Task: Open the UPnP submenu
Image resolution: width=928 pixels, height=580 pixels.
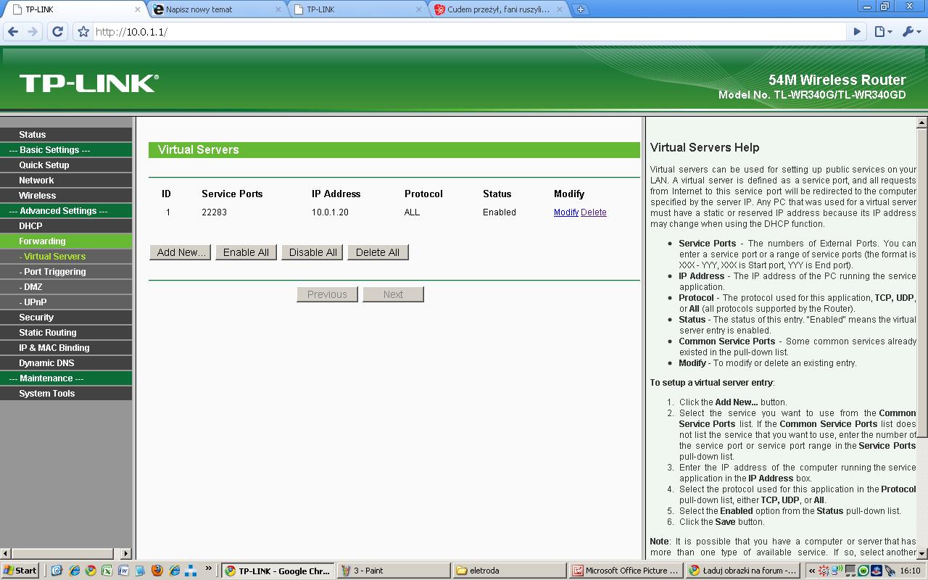Action: click(66, 302)
